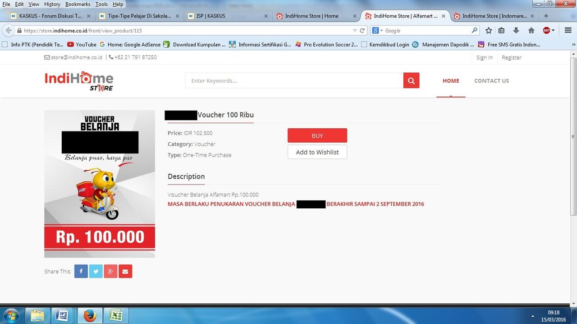Open the File menu
Screen dimensions: 577x324
(x=6, y=4)
